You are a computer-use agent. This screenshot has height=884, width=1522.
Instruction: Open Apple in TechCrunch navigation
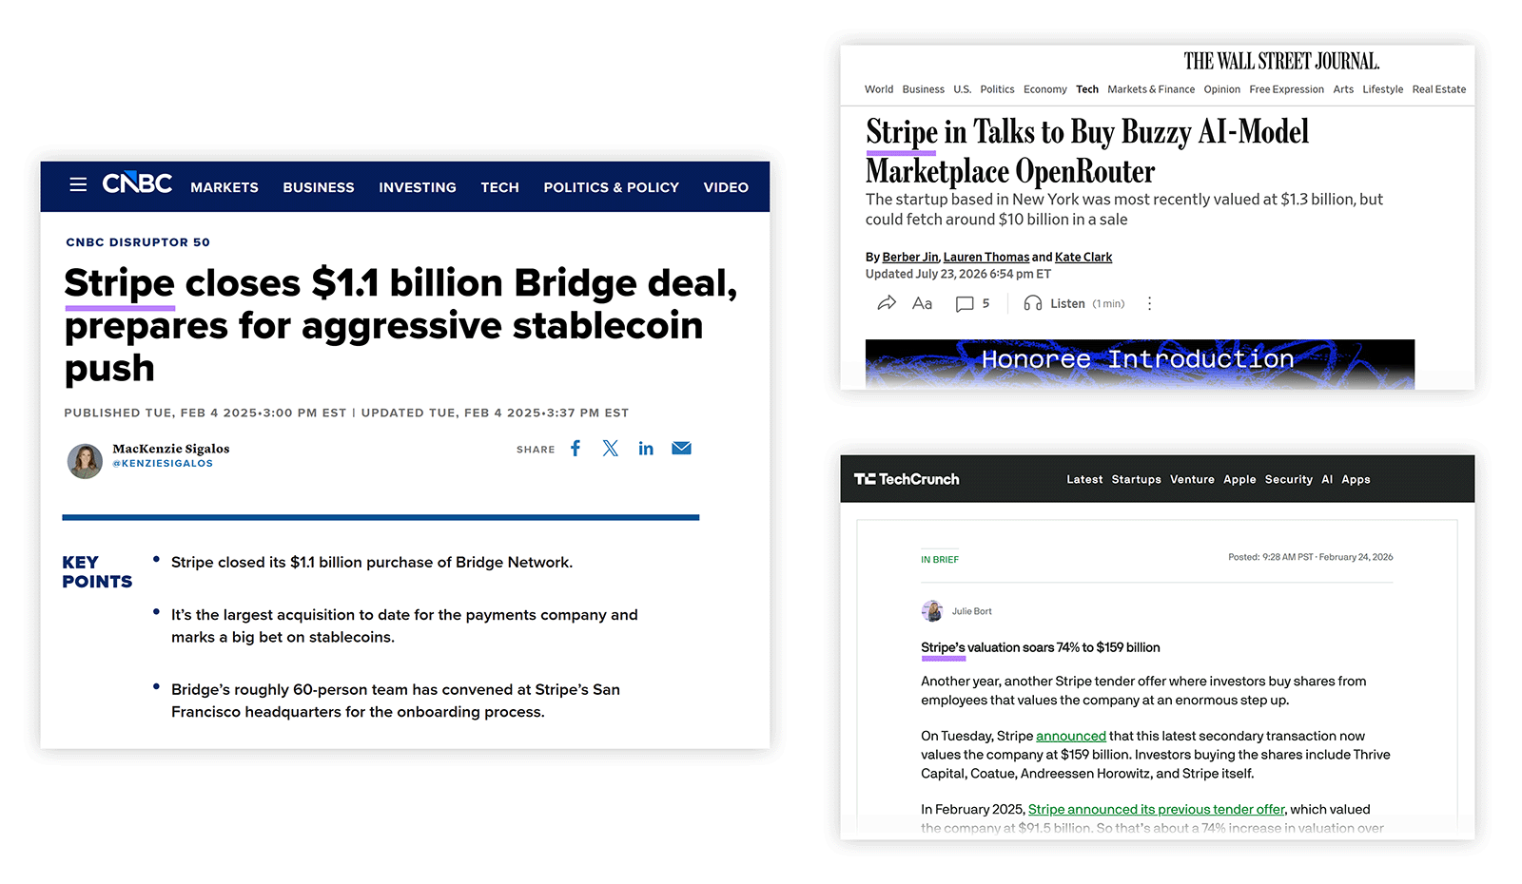(x=1239, y=479)
